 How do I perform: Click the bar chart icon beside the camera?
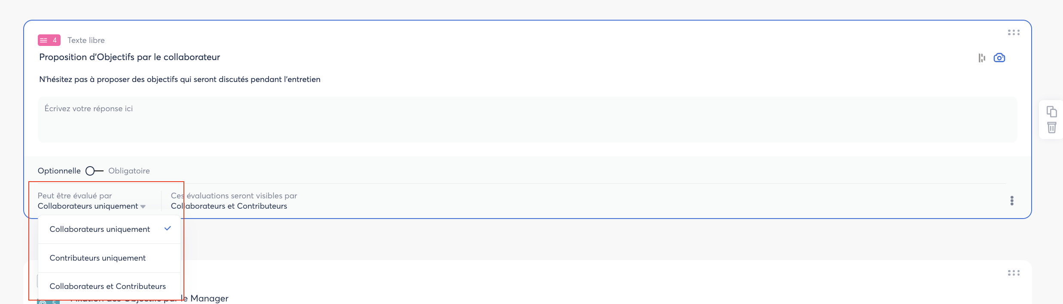(x=982, y=58)
